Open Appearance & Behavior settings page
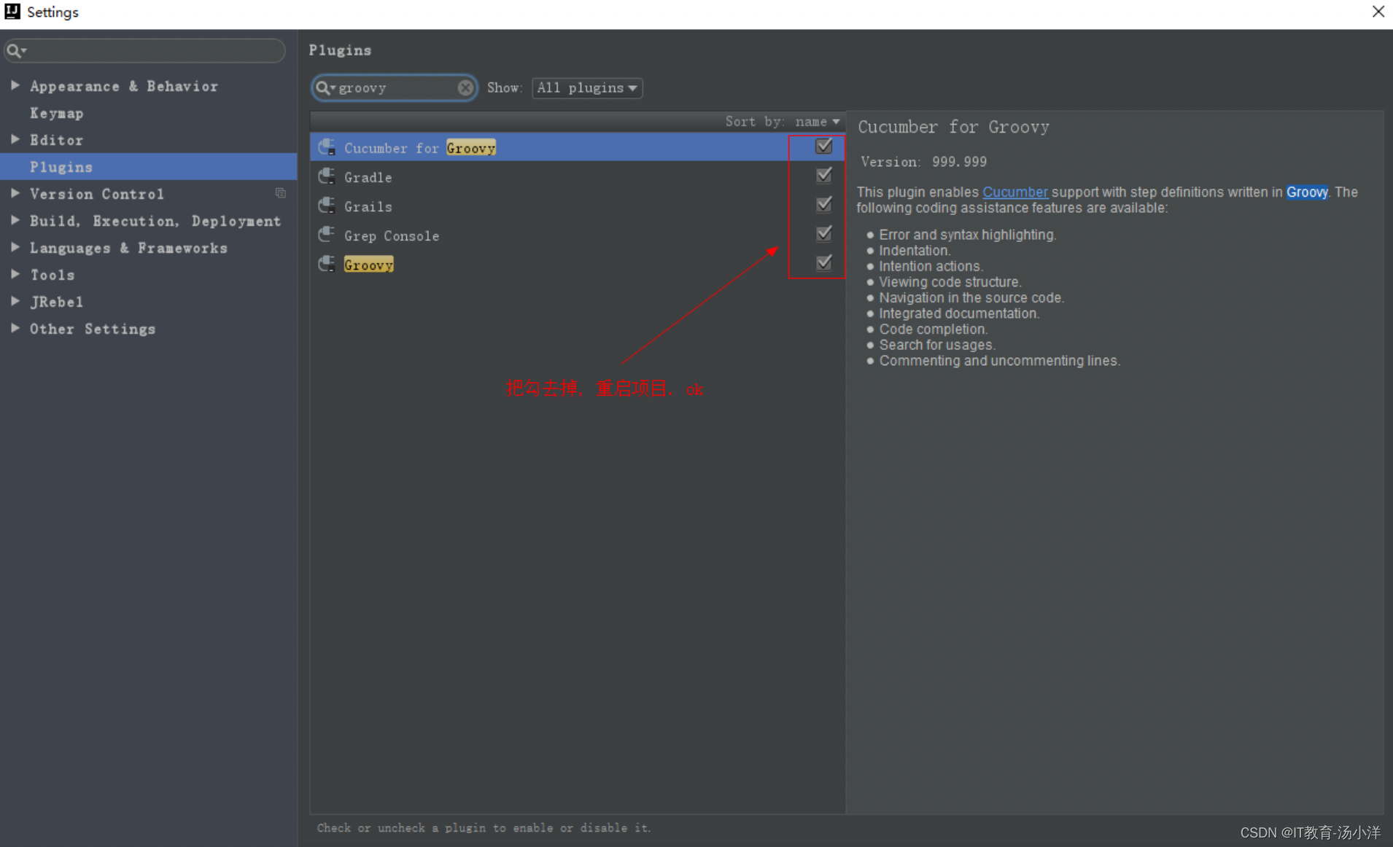This screenshot has width=1393, height=847. click(124, 86)
